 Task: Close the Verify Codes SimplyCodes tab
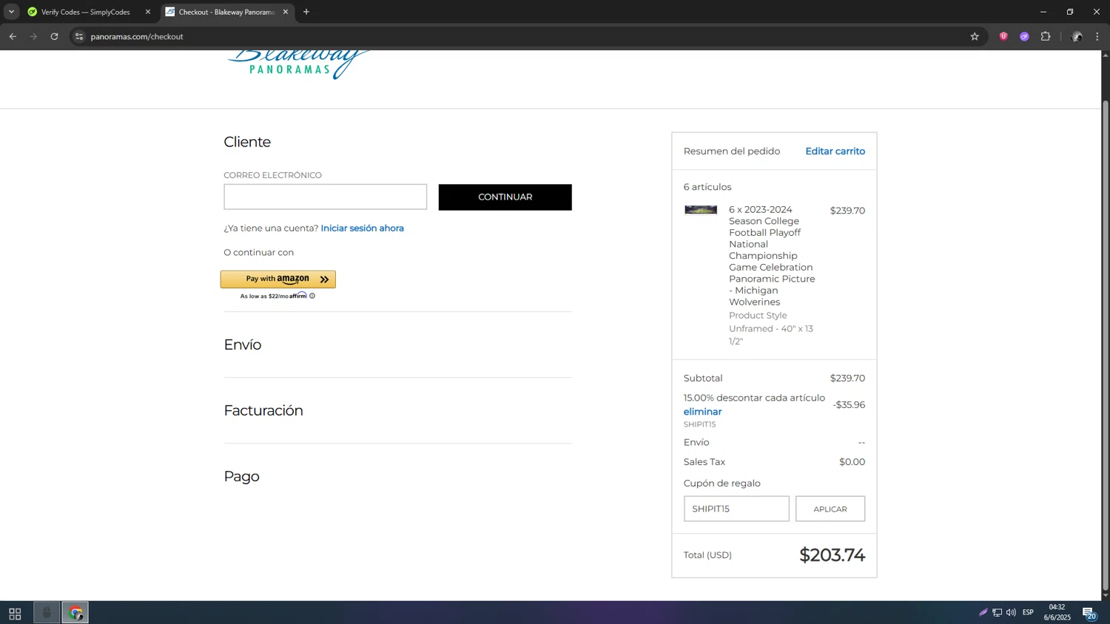tap(148, 12)
